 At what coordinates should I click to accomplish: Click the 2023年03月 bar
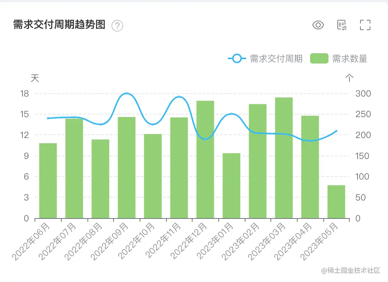point(284,158)
